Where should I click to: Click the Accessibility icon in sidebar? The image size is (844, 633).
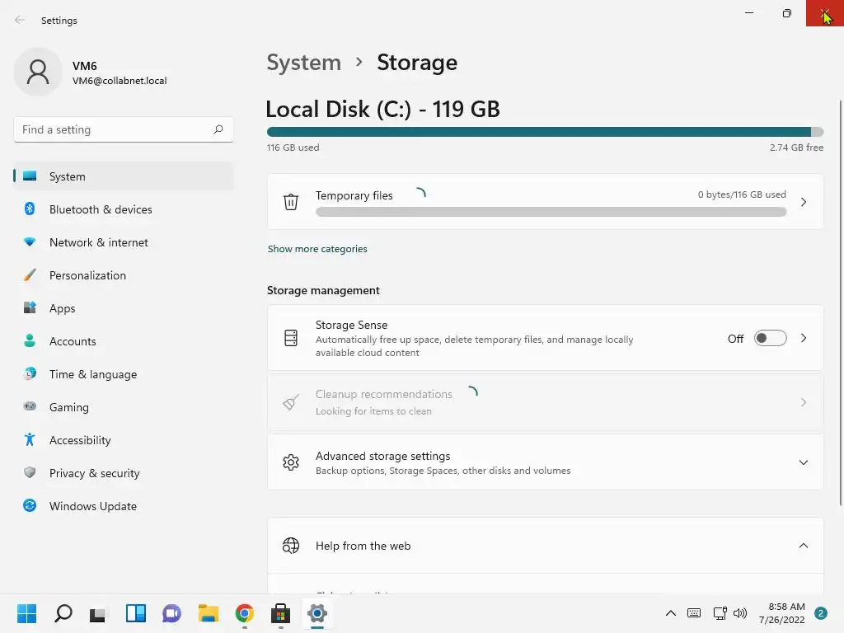(30, 440)
